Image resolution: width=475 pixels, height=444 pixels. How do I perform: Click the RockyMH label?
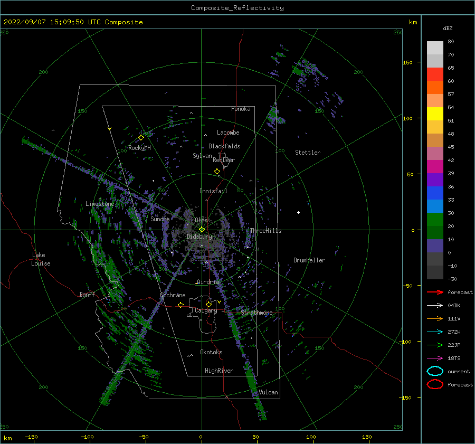pyautogui.click(x=139, y=148)
